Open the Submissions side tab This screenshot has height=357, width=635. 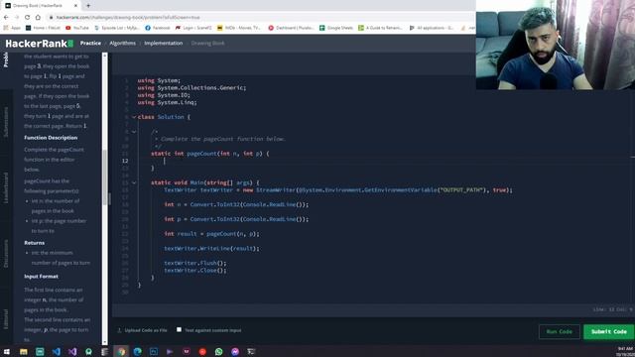point(6,122)
